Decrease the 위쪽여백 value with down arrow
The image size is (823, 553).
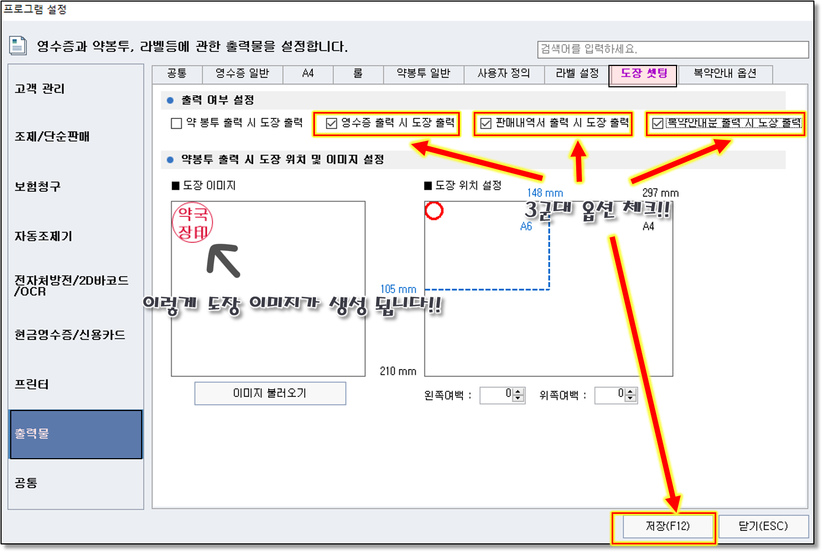(631, 399)
